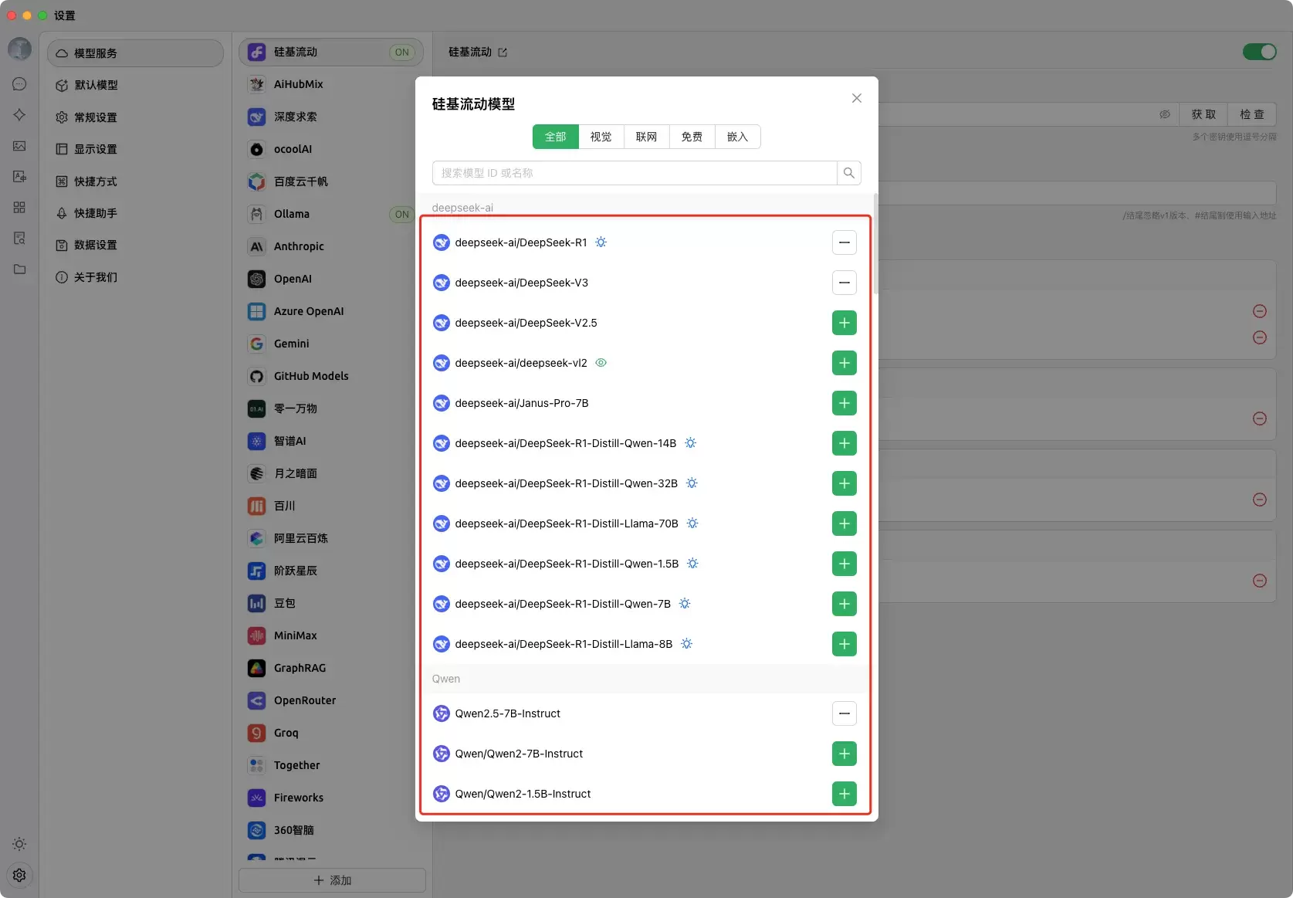
Task: Add the DeepSeek-R1-Distill-Llama-70B model
Action: point(845,524)
